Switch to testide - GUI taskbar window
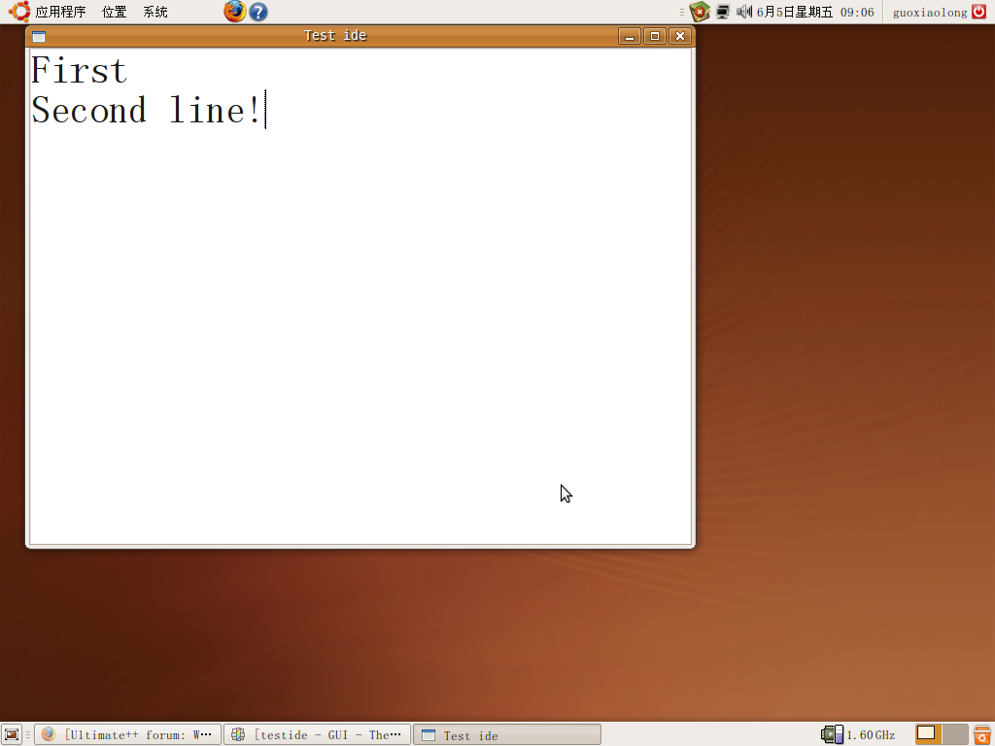Screen dimensions: 995x746 pyautogui.click(x=317, y=734)
